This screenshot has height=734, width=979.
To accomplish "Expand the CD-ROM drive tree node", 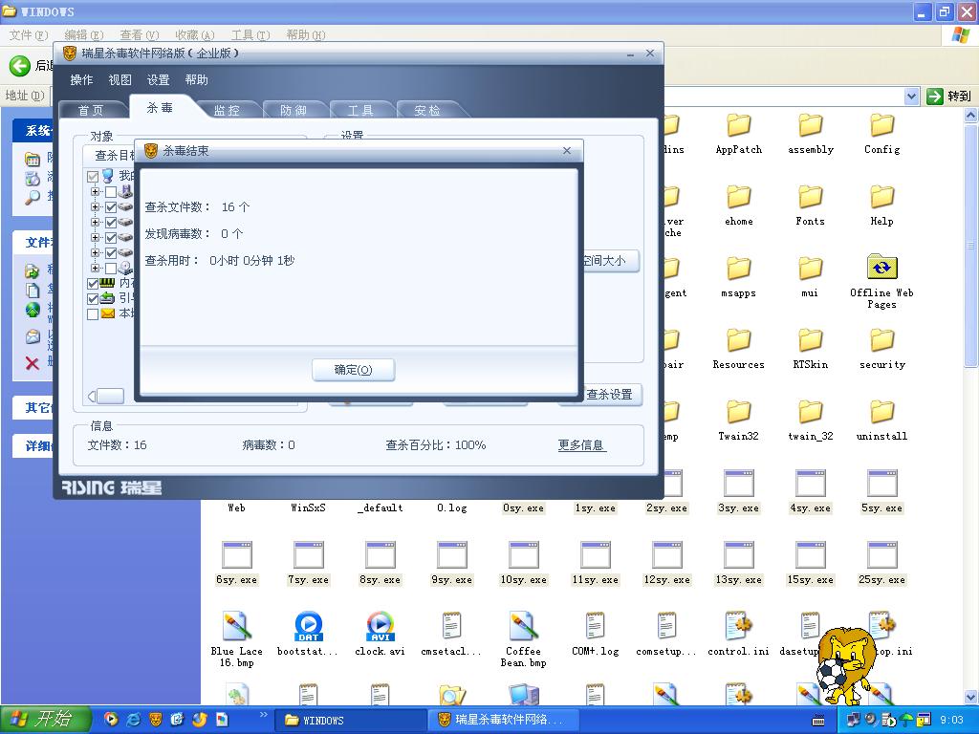I will click(95, 269).
